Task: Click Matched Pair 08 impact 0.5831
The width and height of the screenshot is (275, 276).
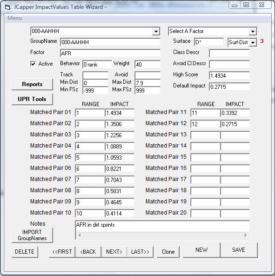Action: 120,191
